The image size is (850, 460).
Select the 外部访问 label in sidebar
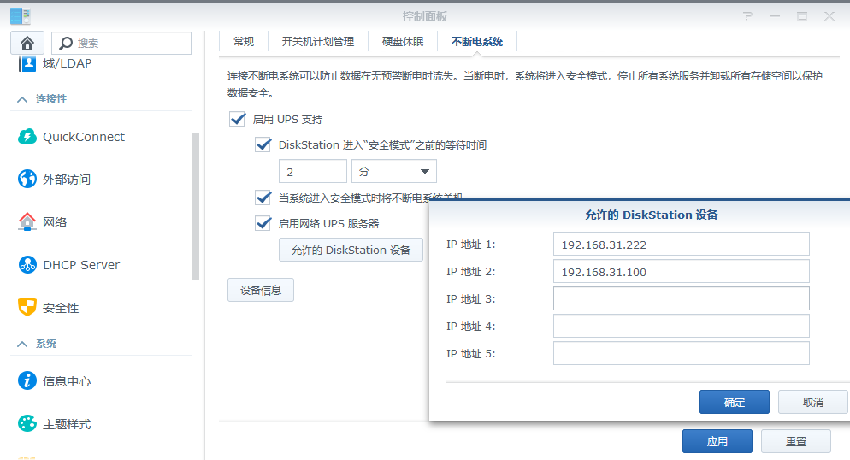pos(67,180)
